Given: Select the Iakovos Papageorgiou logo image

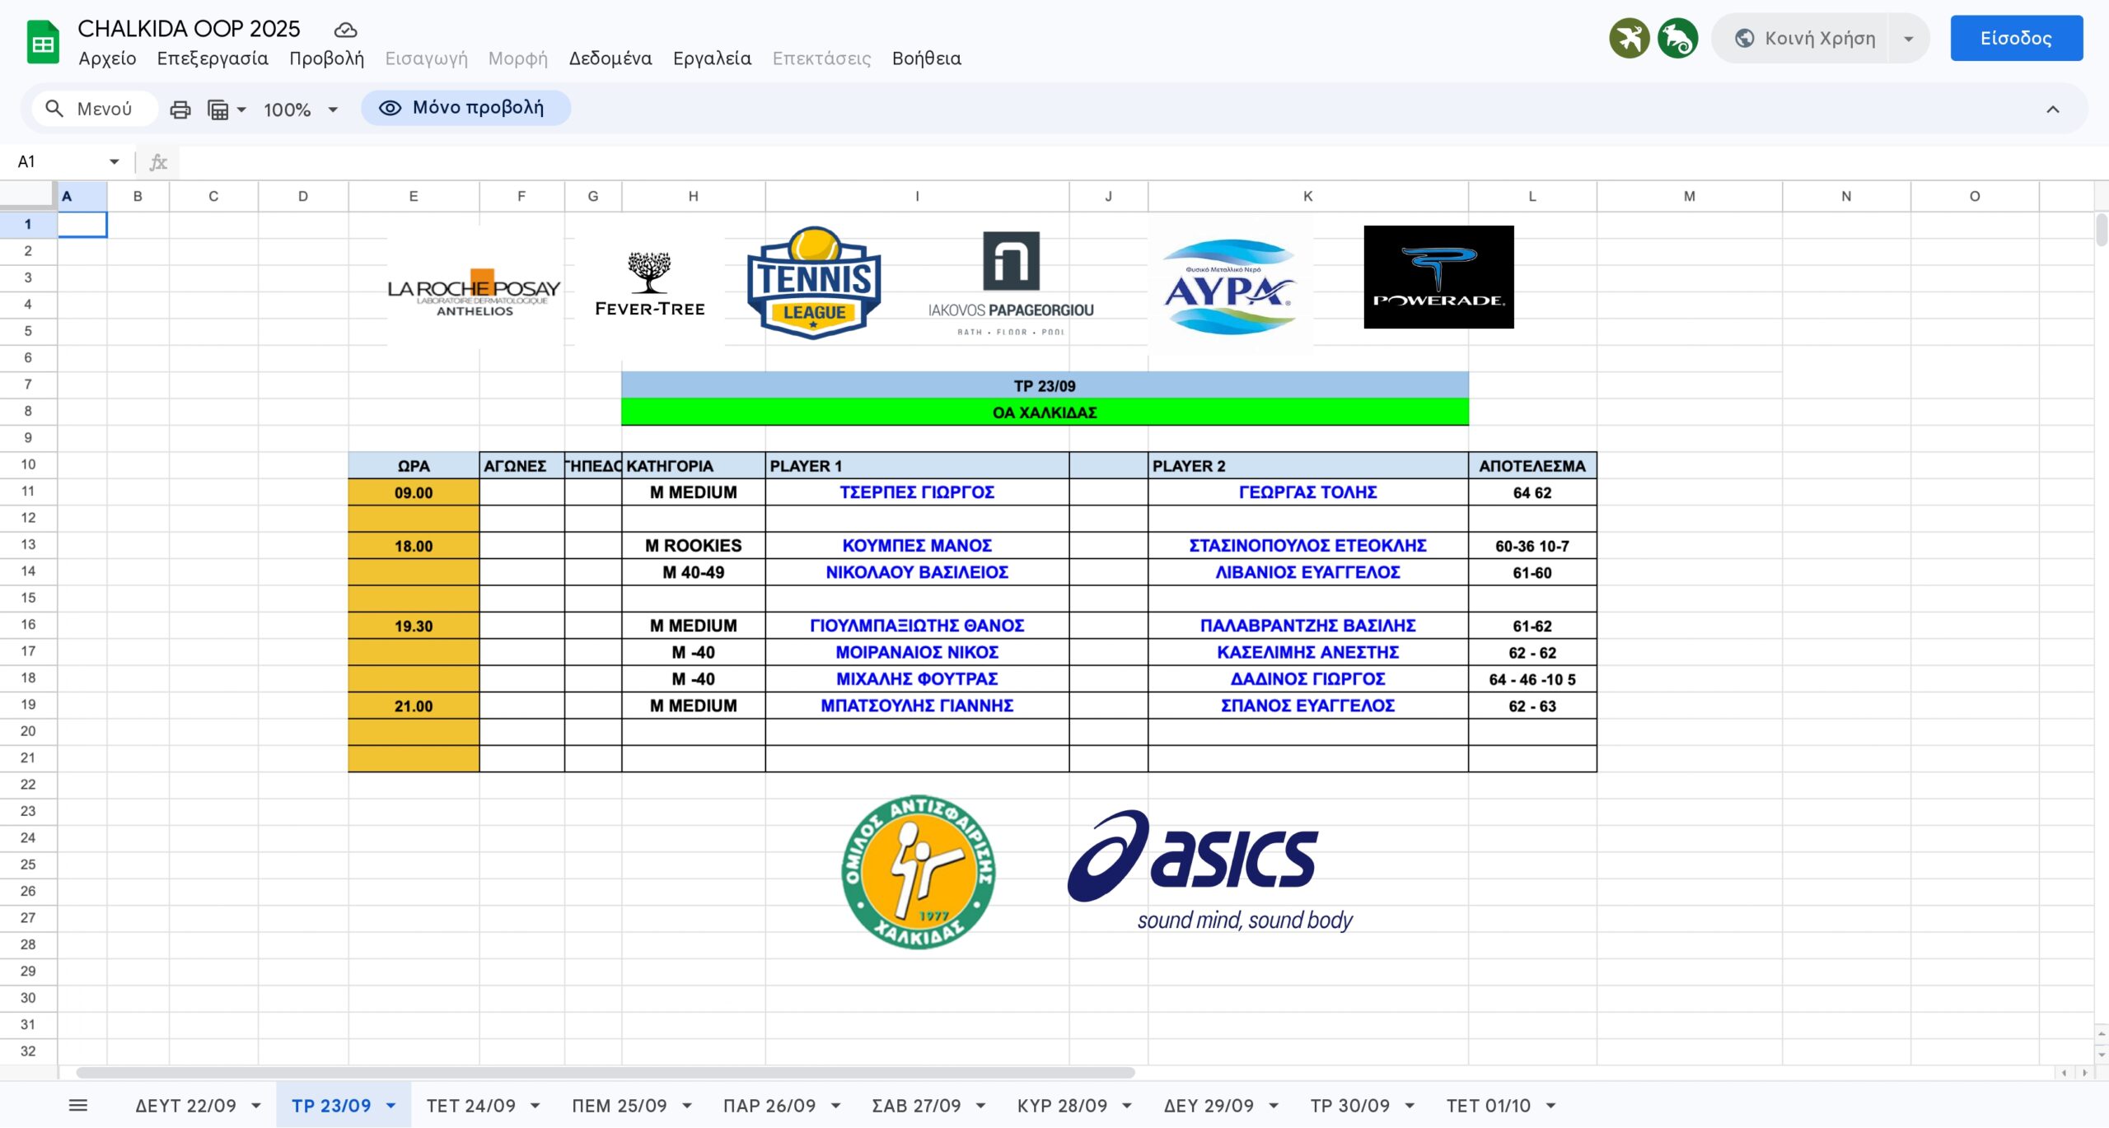Looking at the screenshot, I should coord(1011,283).
